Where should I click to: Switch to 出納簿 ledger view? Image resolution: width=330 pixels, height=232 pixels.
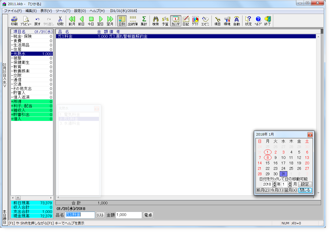pos(133,21)
